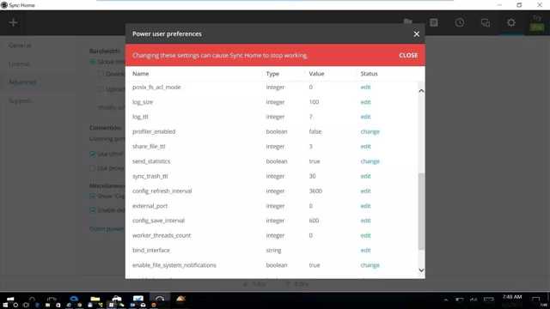The image size is (550, 309).
Task: Open the devices icon next to the clock
Action: pyautogui.click(x=486, y=23)
